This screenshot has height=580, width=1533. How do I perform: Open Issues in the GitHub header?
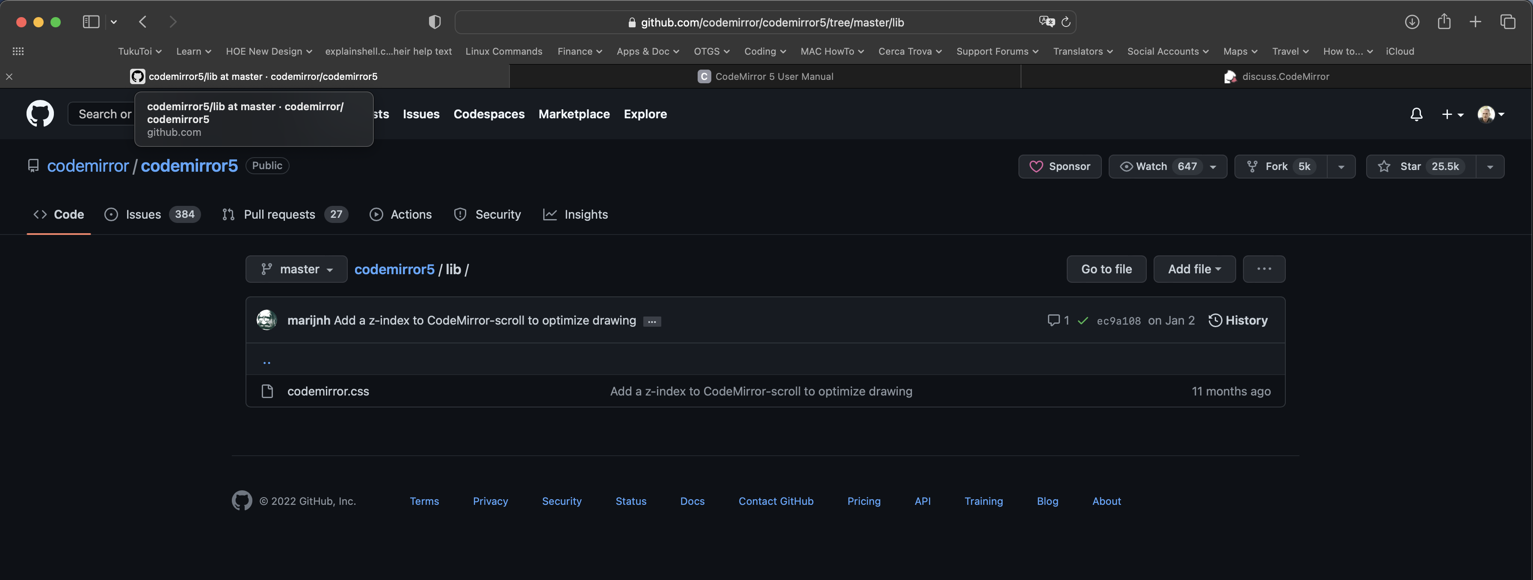[x=421, y=114]
